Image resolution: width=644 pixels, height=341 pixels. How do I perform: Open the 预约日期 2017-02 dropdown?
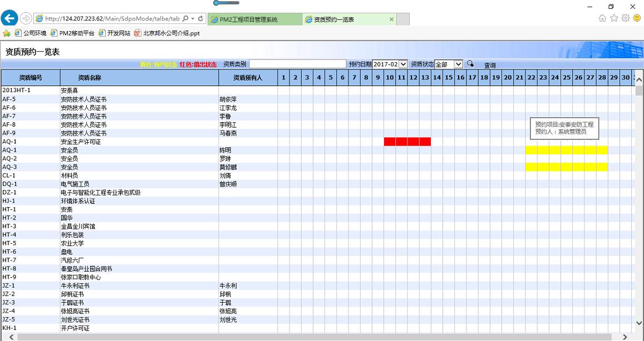pyautogui.click(x=390, y=64)
